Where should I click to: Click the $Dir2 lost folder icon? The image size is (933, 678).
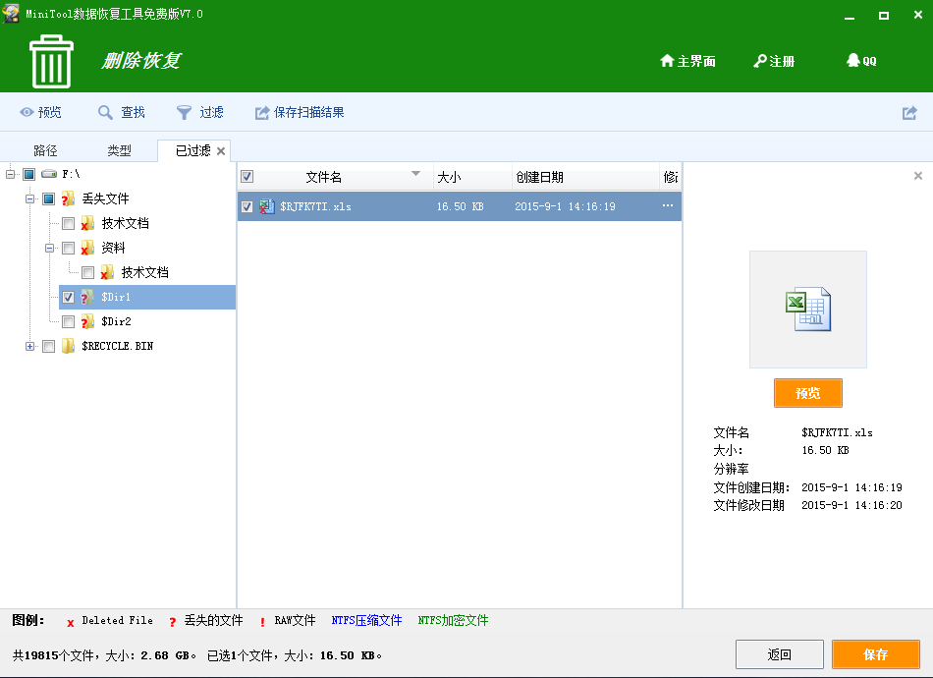pyautogui.click(x=87, y=321)
